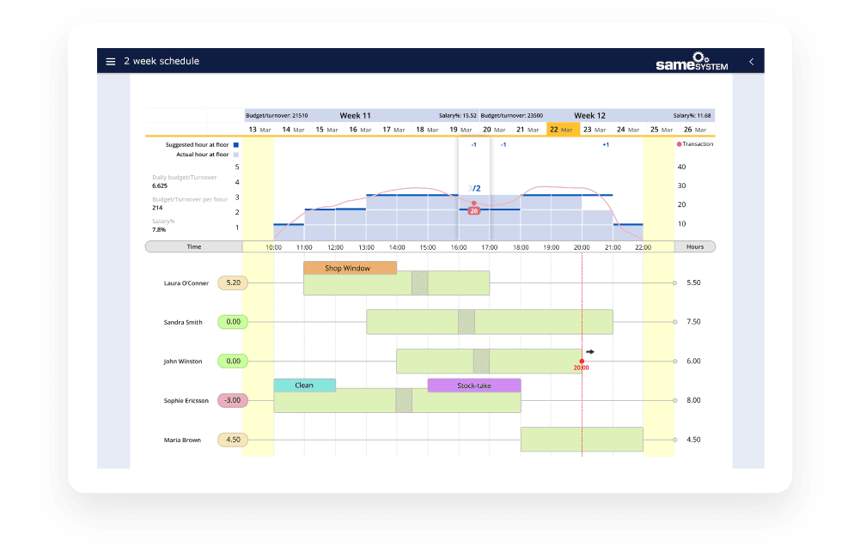Click Laura O'Conner's name
This screenshot has width=860, height=559.
pos(185,283)
